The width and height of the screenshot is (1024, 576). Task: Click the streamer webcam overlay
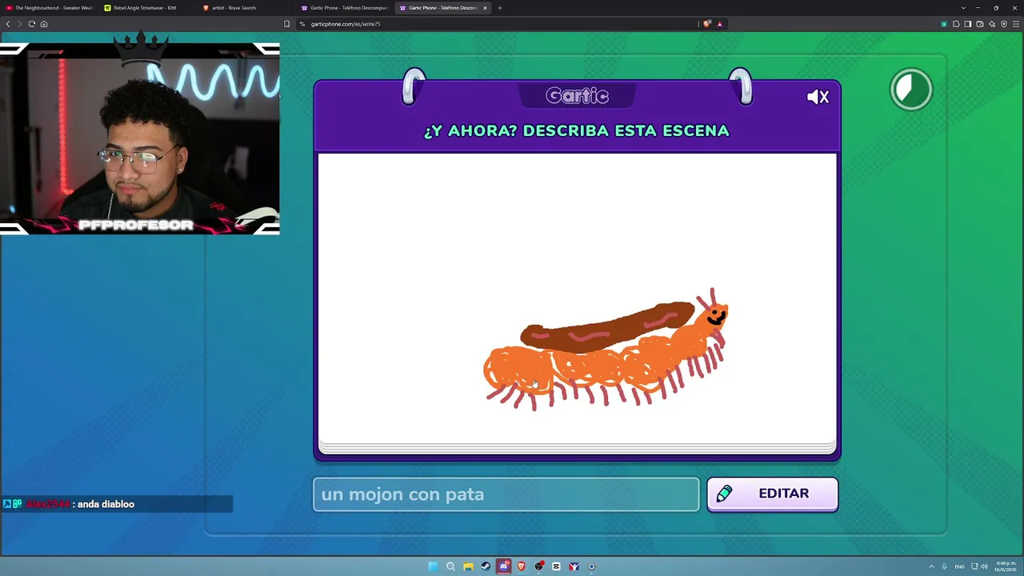click(x=140, y=138)
